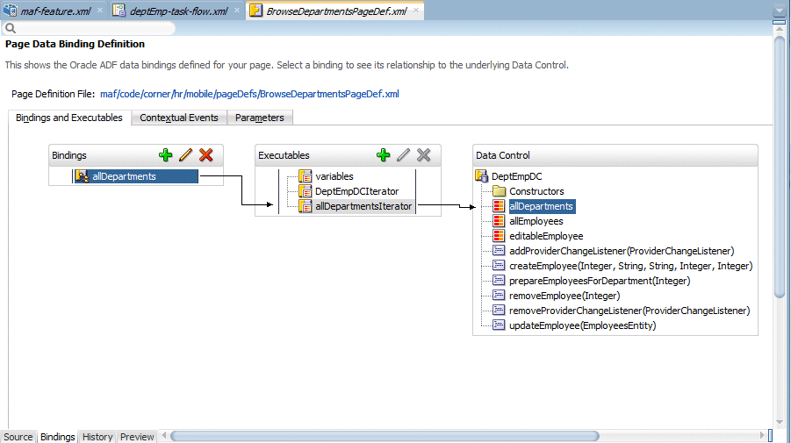This screenshot has width=791, height=443.
Task: Click the vertical scrollbar thumb
Action: (780, 167)
